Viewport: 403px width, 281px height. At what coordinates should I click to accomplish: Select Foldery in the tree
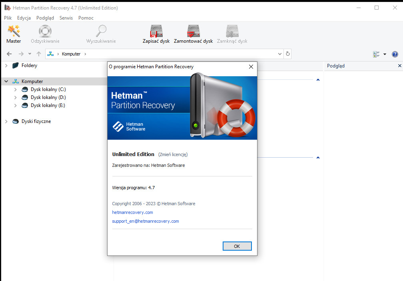(x=29, y=65)
